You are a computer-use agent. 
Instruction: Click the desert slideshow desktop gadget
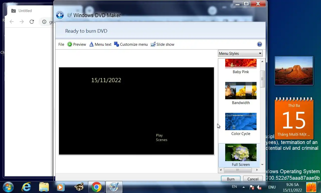pos(294,71)
